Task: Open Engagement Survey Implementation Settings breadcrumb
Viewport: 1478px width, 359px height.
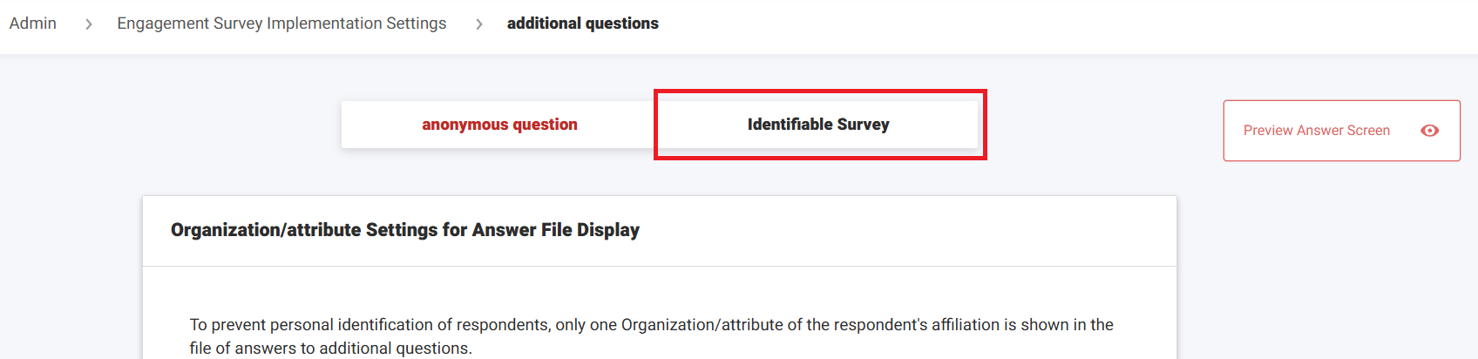Action: 281,24
